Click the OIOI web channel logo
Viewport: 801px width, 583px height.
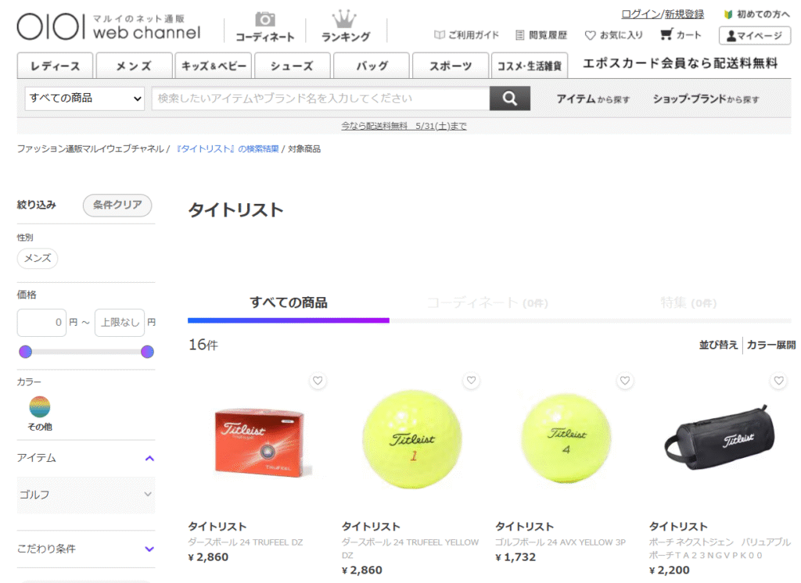tap(109, 27)
